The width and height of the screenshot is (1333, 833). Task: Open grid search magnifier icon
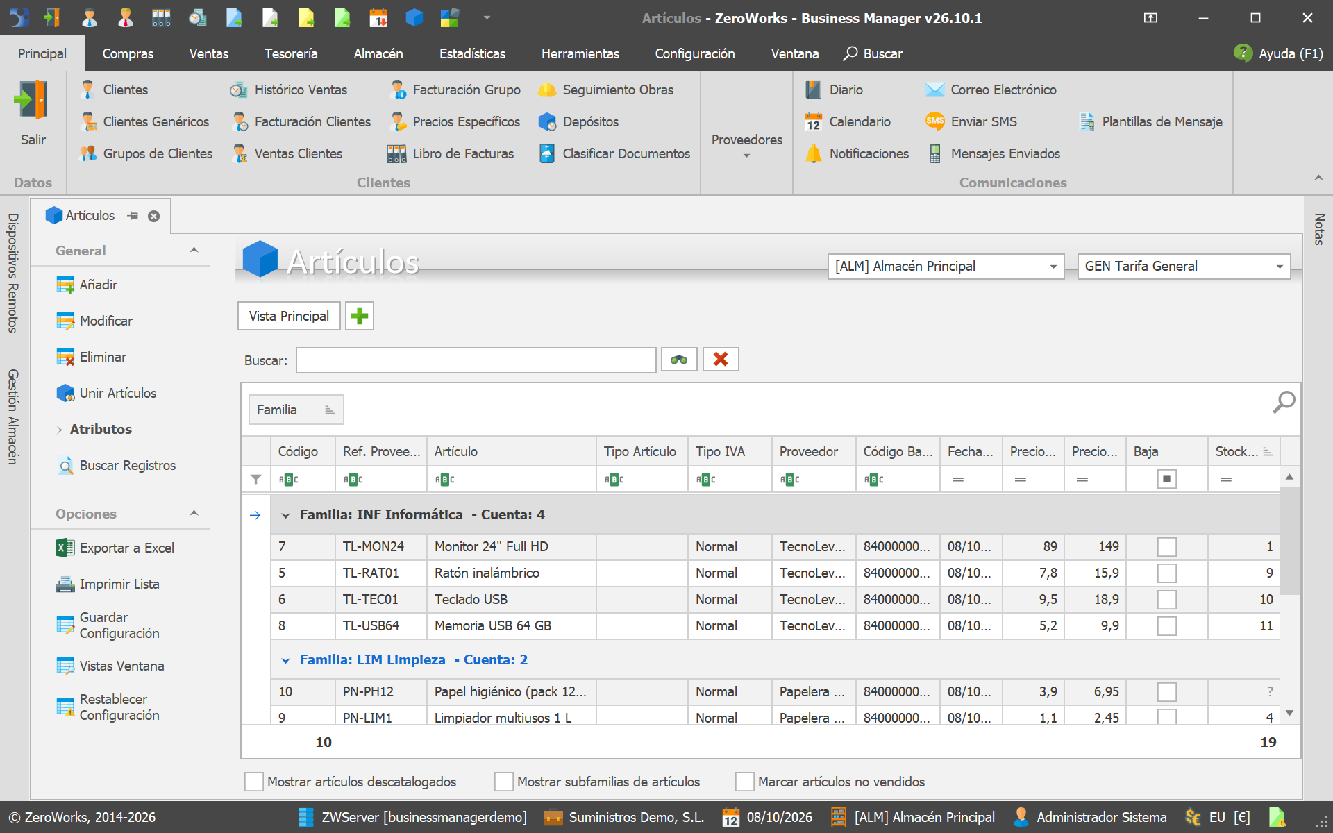click(x=1283, y=402)
